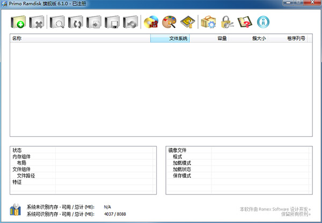The width and height of the screenshot is (322, 223).
Task: Click the memory status icon at bottom left
Action: [x=16, y=210]
